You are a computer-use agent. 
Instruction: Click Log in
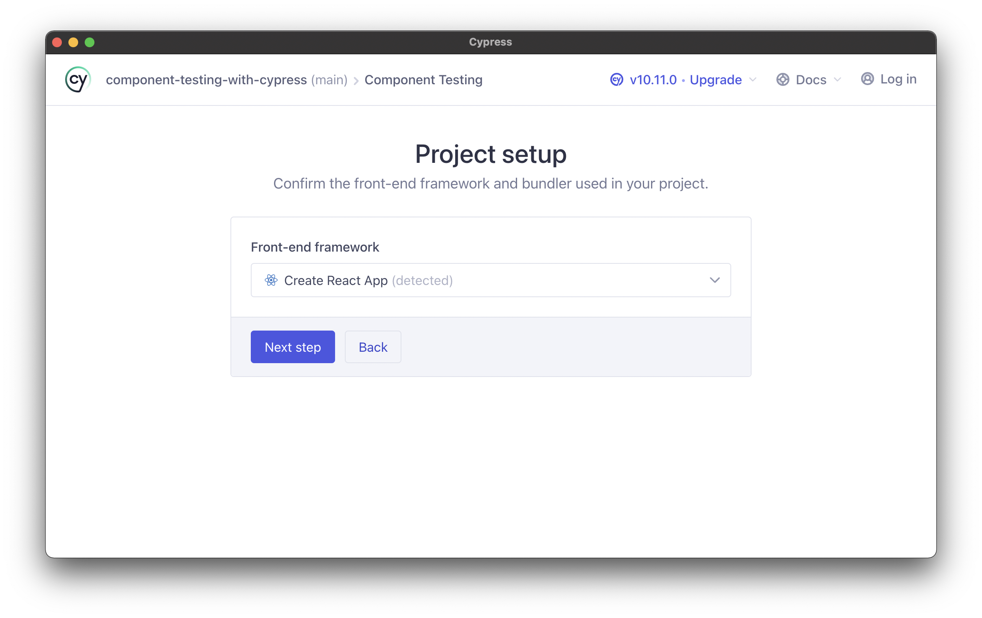click(x=898, y=79)
